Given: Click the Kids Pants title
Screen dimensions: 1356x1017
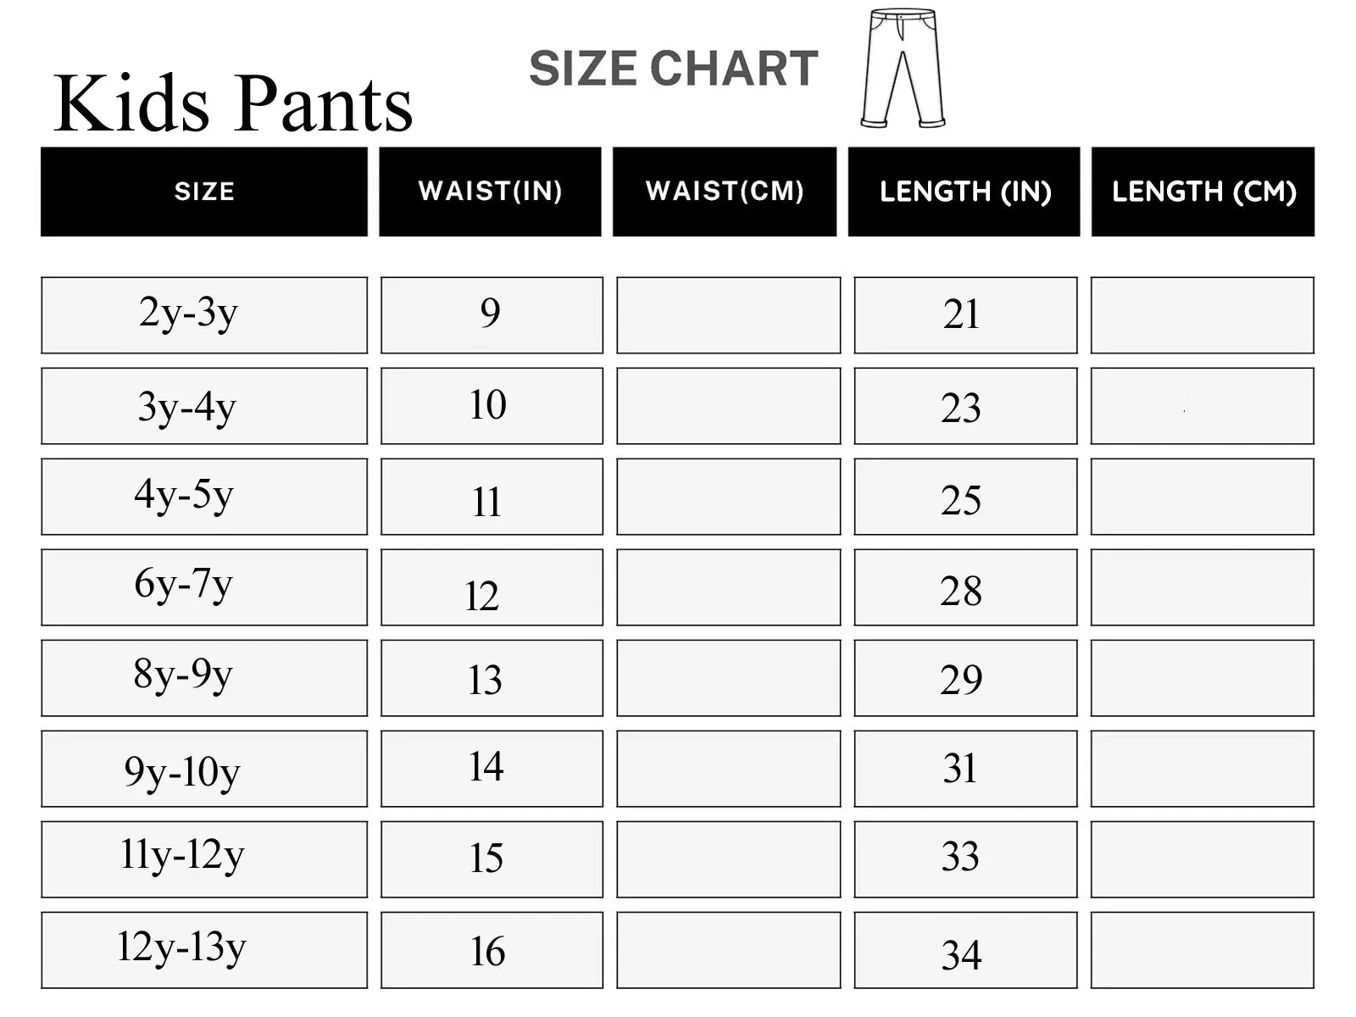Looking at the screenshot, I should click(x=232, y=104).
